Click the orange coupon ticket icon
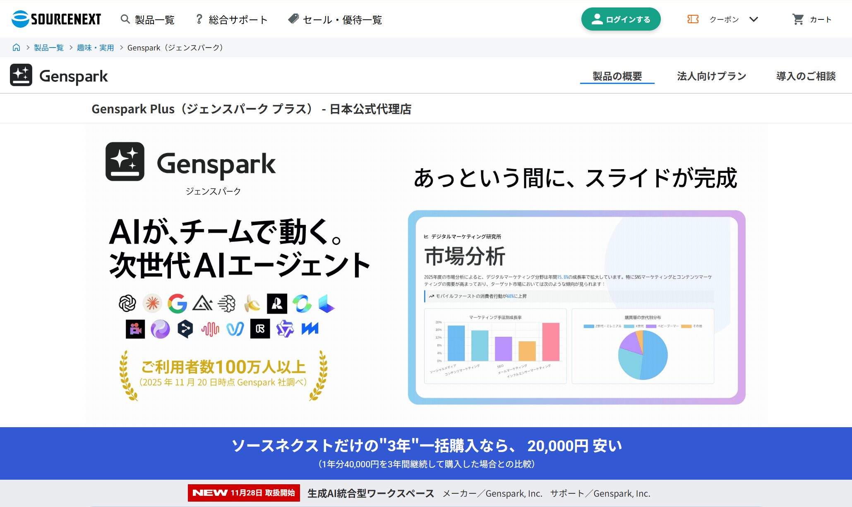The image size is (852, 507). 693,19
